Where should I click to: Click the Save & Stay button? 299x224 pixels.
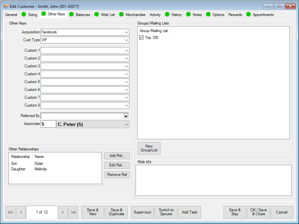click(235, 212)
